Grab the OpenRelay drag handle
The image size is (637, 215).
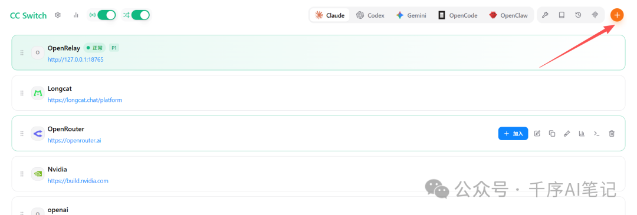coord(22,53)
